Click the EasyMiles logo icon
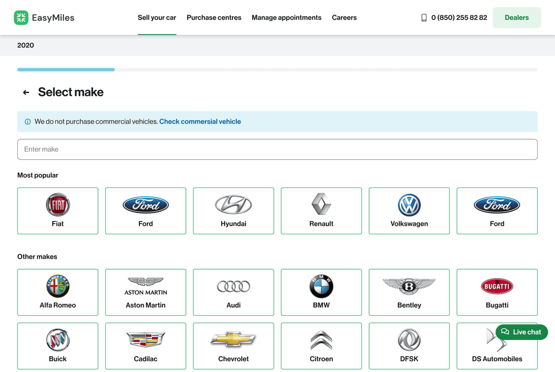555x372 pixels. coord(21,18)
